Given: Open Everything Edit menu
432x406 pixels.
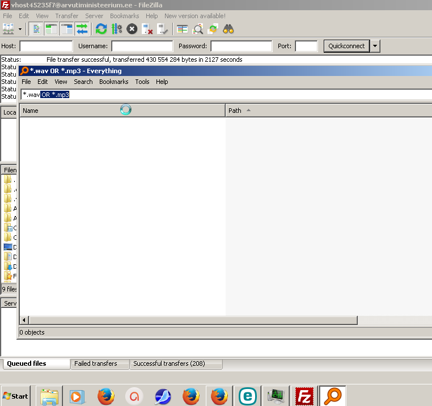Looking at the screenshot, I should pos(43,82).
